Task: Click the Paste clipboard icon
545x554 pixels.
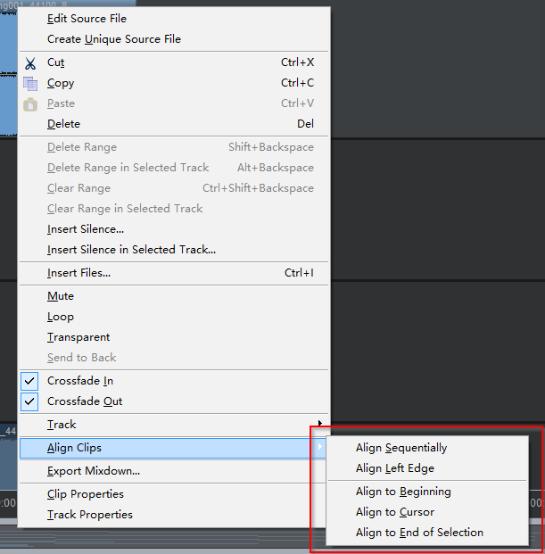Action: click(x=30, y=104)
